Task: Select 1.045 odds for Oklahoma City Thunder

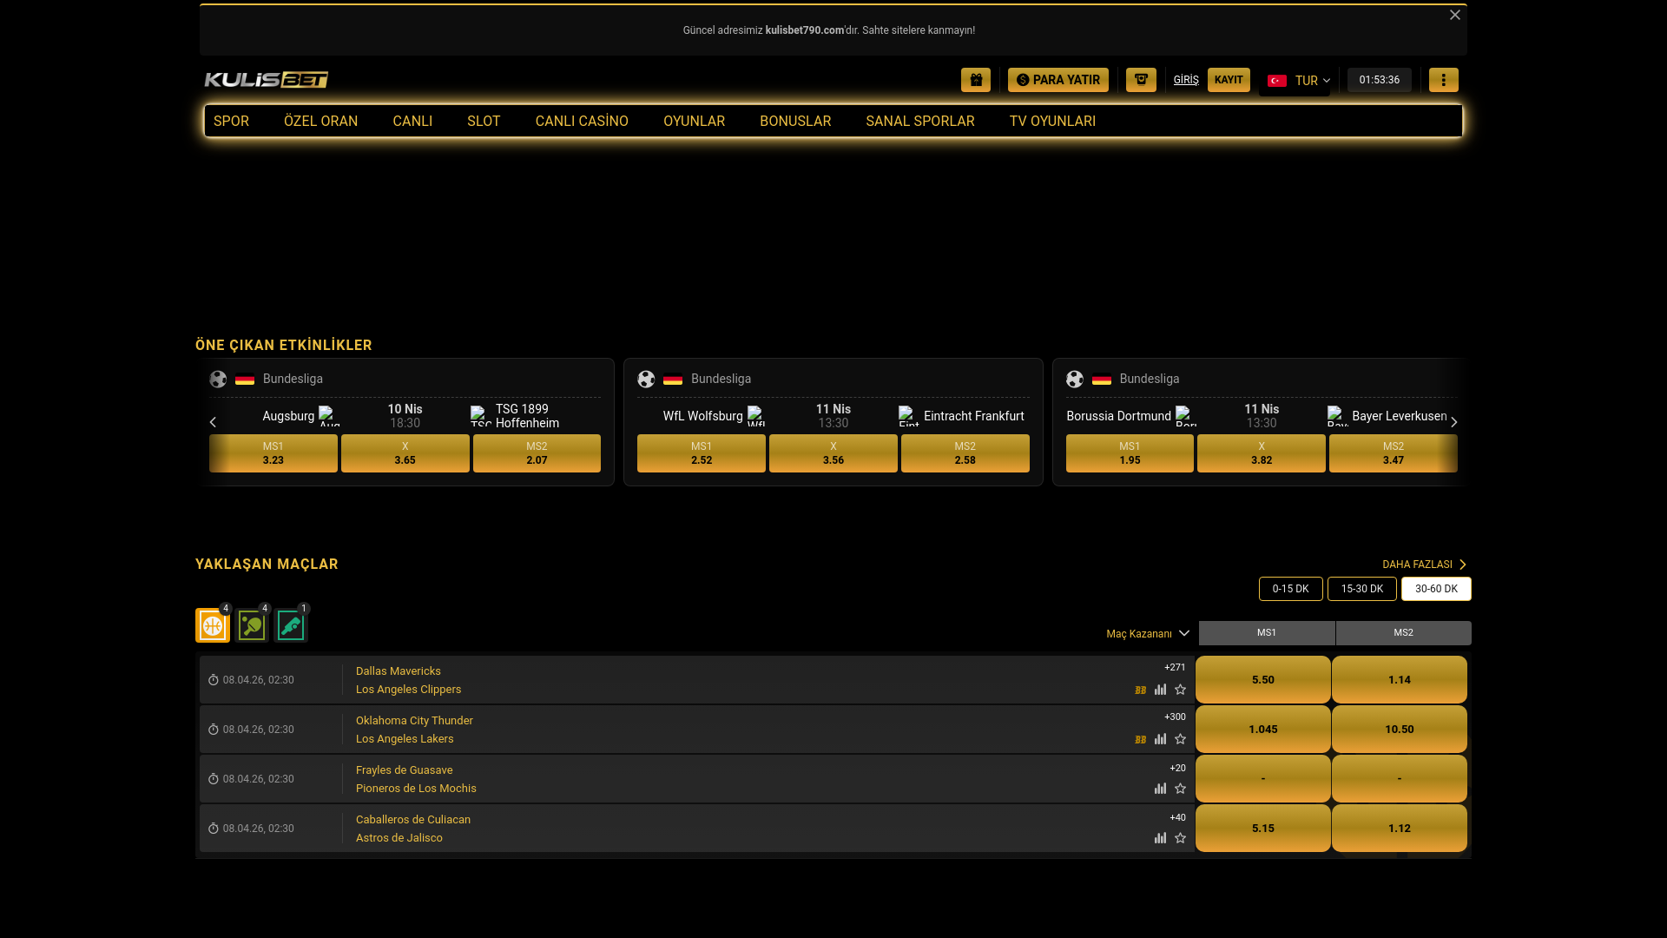Action: [1263, 730]
